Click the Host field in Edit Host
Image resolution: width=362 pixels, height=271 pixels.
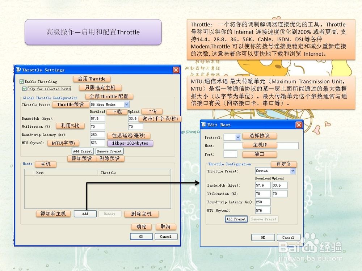point(261,145)
